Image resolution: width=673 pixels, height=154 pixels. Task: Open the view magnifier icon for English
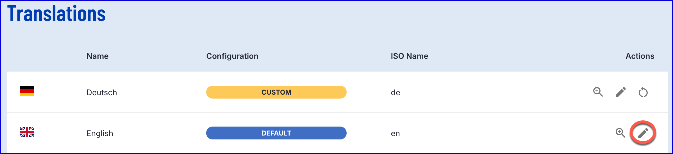pyautogui.click(x=620, y=133)
